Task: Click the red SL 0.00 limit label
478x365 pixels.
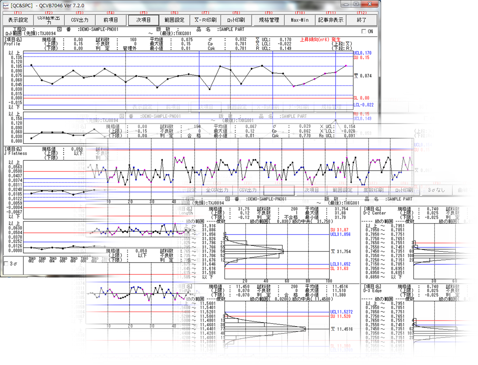Action: click(x=361, y=98)
